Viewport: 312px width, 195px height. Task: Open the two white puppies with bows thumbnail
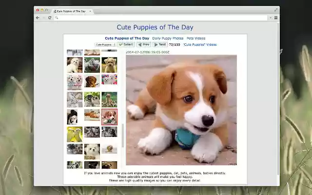coord(75,82)
